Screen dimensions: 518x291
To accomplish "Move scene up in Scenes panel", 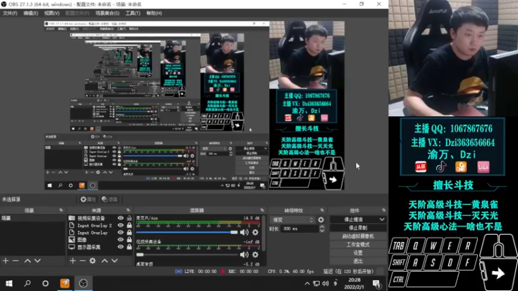I will coord(28,261).
